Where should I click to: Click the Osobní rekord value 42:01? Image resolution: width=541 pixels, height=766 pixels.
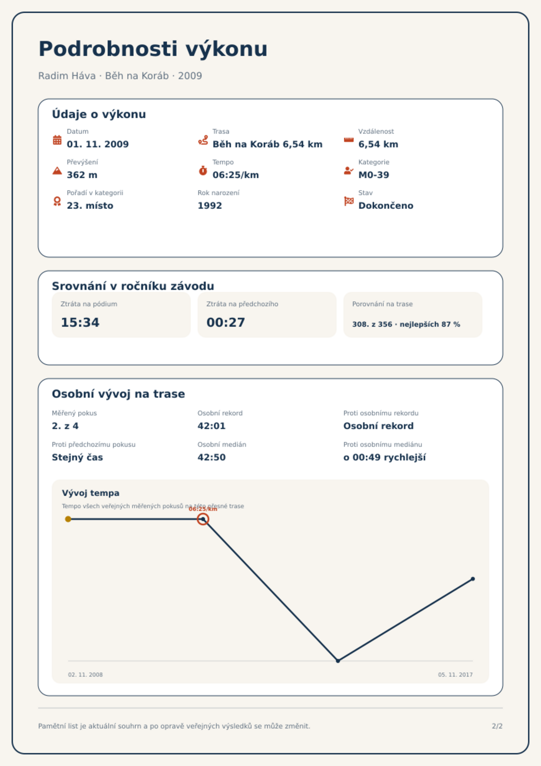[x=212, y=426]
